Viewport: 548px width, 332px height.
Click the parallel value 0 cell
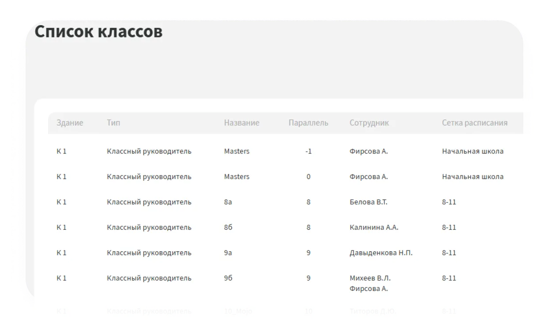point(308,177)
